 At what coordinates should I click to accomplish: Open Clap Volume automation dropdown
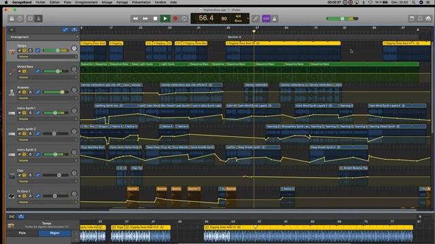[x=48, y=181]
